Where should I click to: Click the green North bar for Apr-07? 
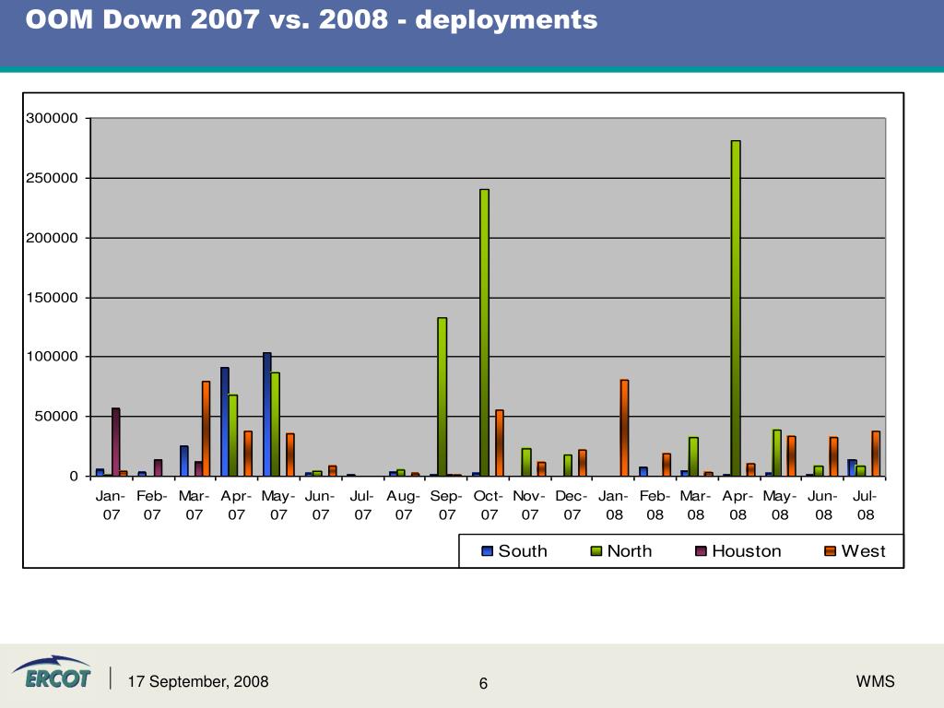(x=233, y=435)
